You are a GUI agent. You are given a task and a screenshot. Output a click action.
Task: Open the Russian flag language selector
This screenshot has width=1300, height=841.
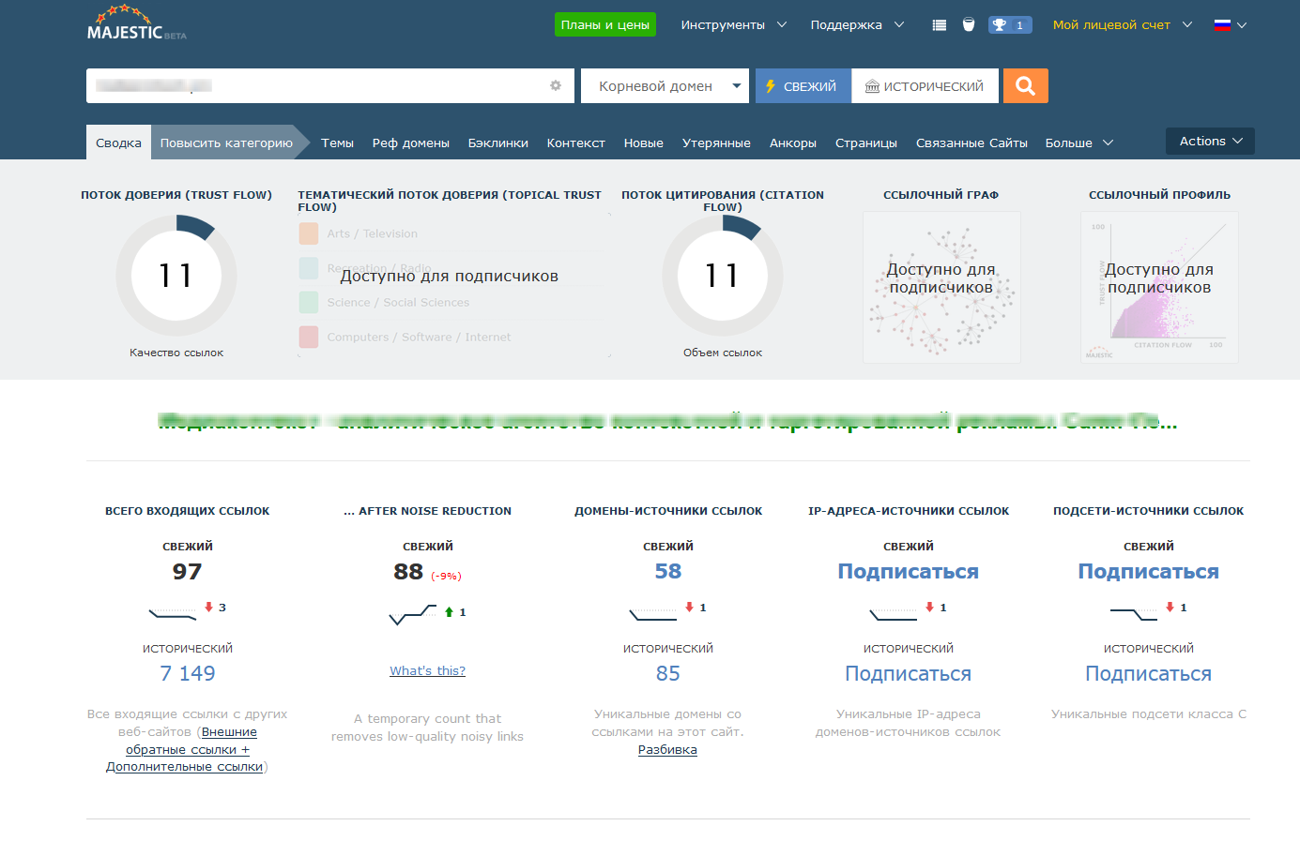coord(1230,25)
